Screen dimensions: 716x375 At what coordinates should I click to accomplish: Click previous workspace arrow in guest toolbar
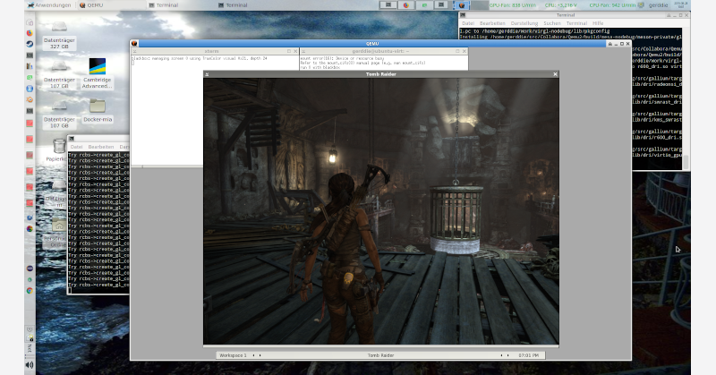[x=254, y=355]
